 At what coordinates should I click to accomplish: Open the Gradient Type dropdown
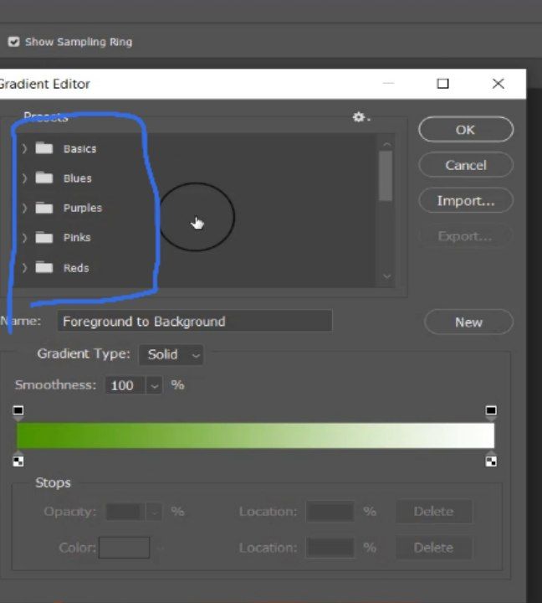pyautogui.click(x=171, y=354)
